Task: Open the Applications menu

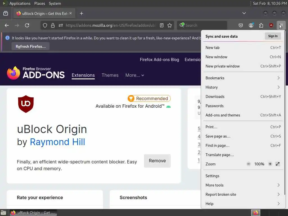Action: [20, 3]
